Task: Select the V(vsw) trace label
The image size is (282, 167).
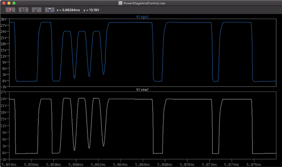Action: (x=142, y=90)
